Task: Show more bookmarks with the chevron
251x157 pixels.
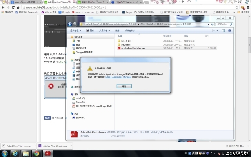Action: (x=234, y=12)
